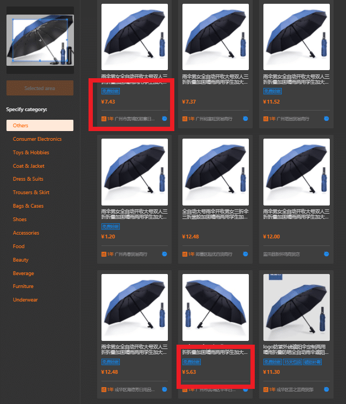Choose Consumer Electronics category
346x404 pixels.
point(37,139)
